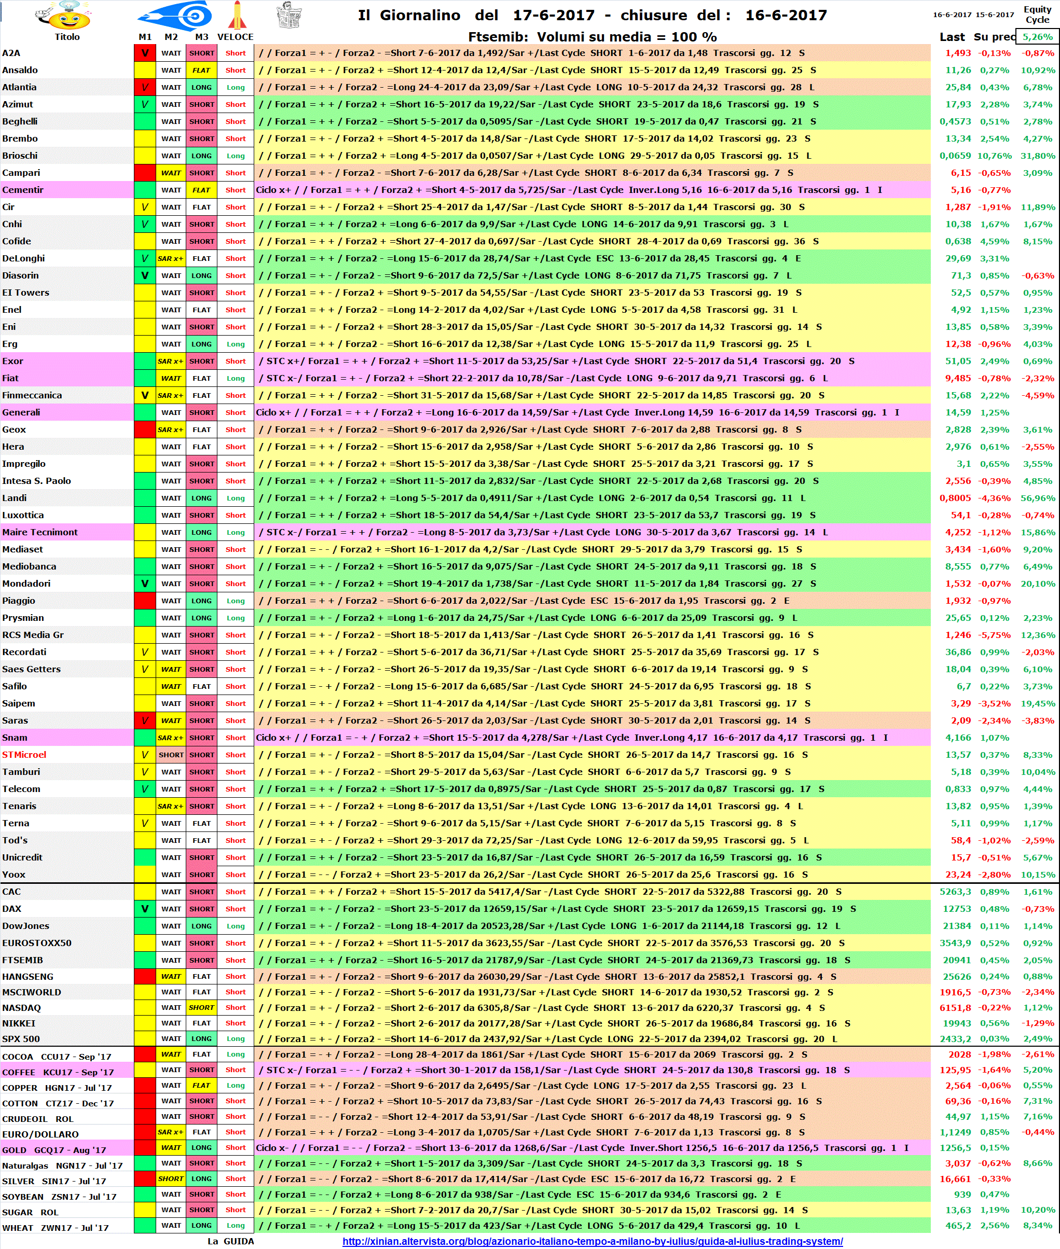1060x1249 pixels.
Task: Click the 'M2' column header
Action: pyautogui.click(x=171, y=37)
